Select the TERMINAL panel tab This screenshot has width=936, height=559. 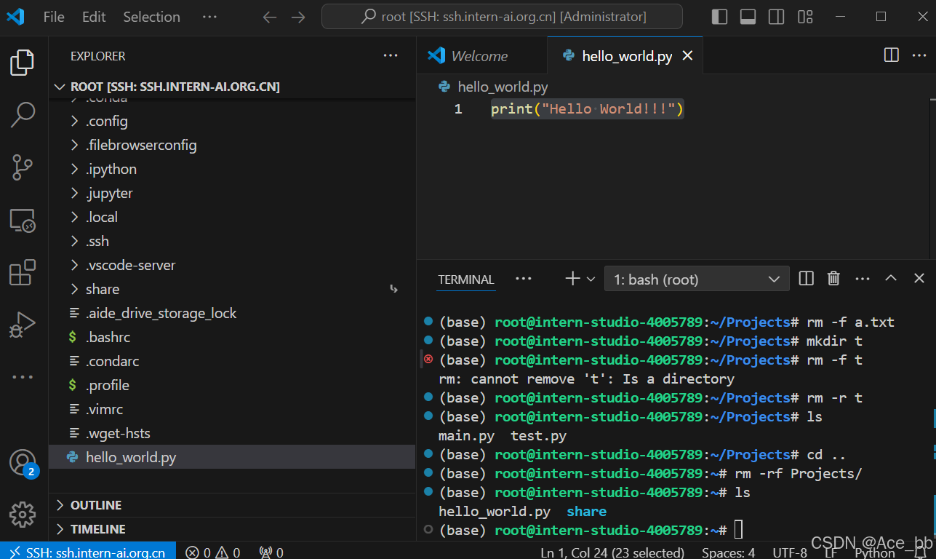click(x=466, y=279)
